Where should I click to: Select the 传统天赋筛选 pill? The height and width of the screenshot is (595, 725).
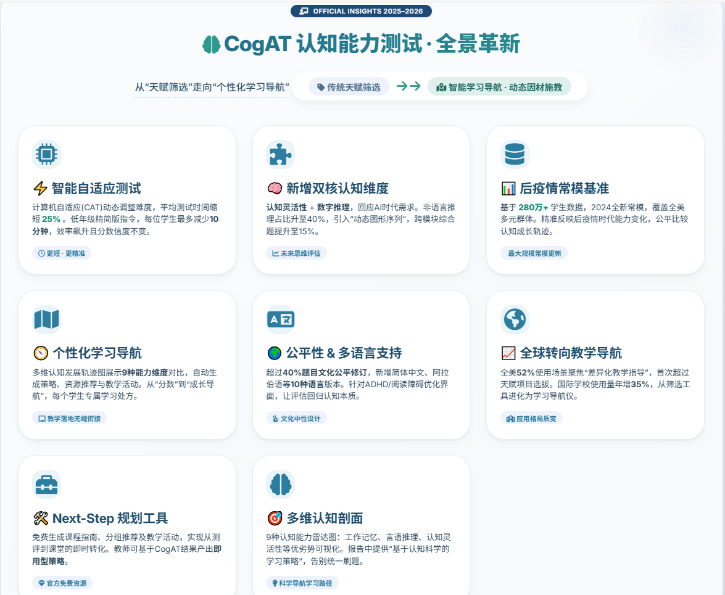click(x=349, y=87)
